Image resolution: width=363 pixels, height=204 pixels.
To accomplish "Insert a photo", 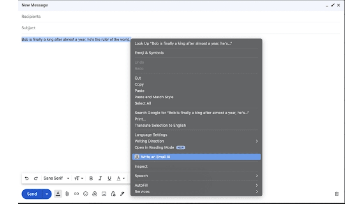I will coord(104,194).
